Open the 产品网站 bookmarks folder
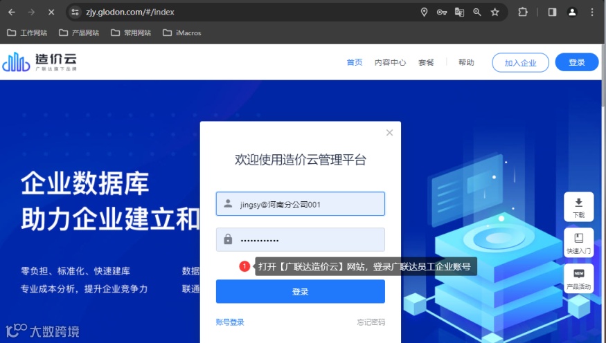 [x=79, y=33]
